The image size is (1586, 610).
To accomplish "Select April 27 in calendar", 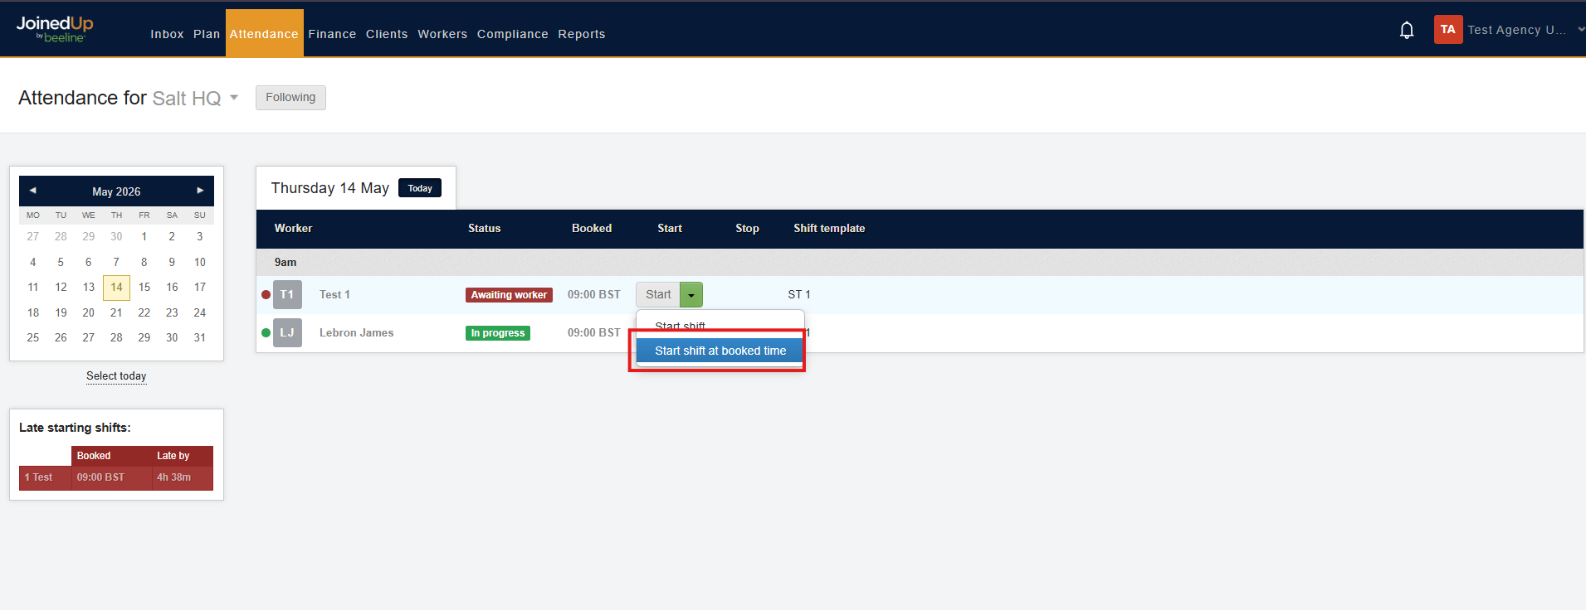I will pos(33,236).
